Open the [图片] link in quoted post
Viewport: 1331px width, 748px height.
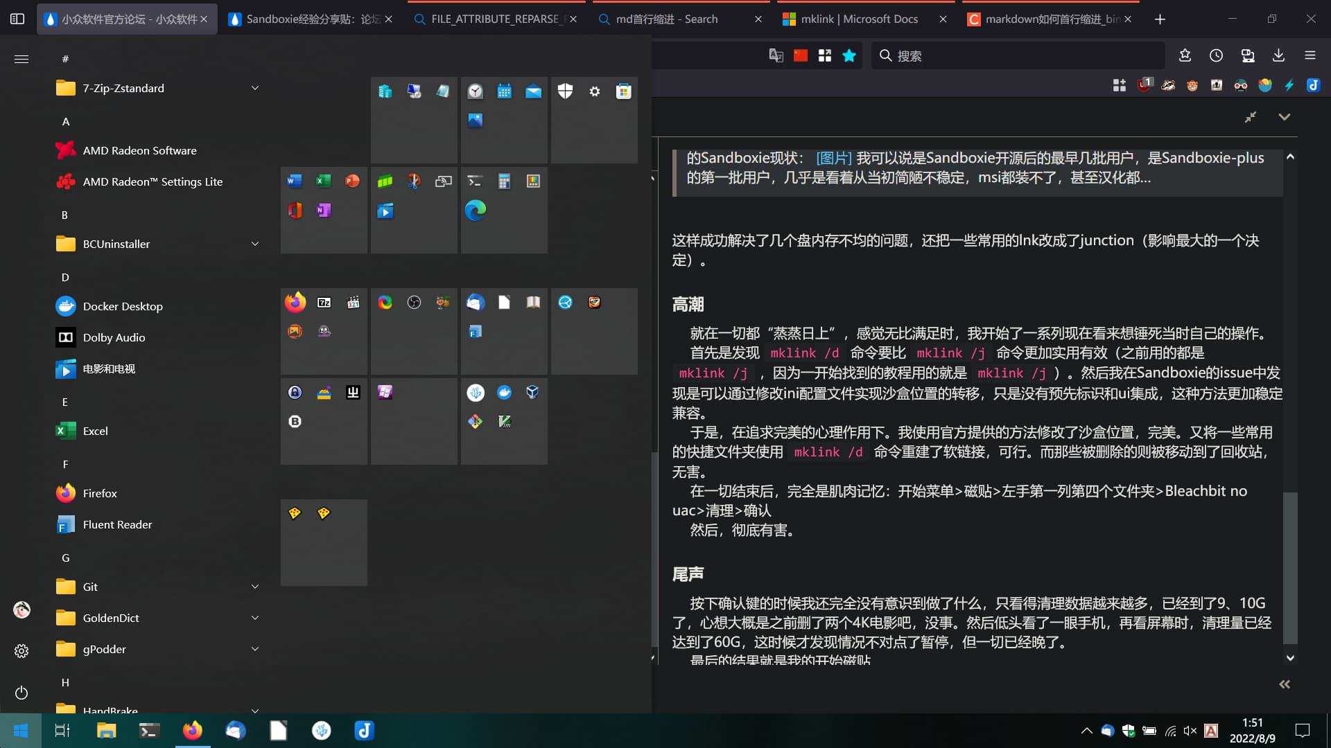[x=833, y=158]
